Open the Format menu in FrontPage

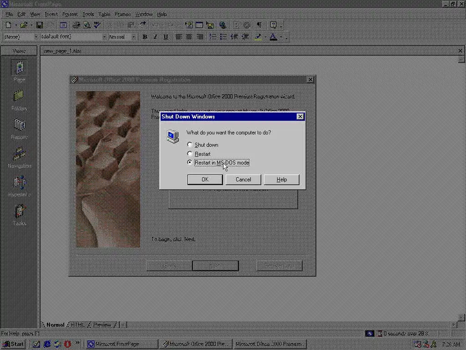coord(70,14)
